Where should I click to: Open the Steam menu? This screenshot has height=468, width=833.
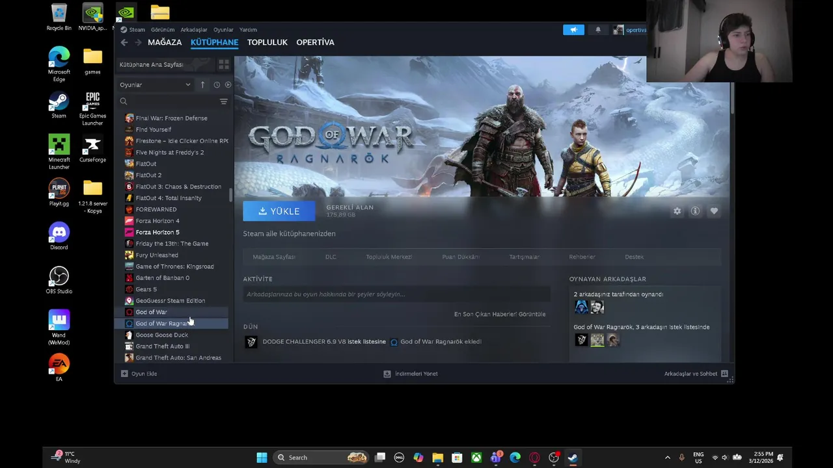(x=133, y=30)
